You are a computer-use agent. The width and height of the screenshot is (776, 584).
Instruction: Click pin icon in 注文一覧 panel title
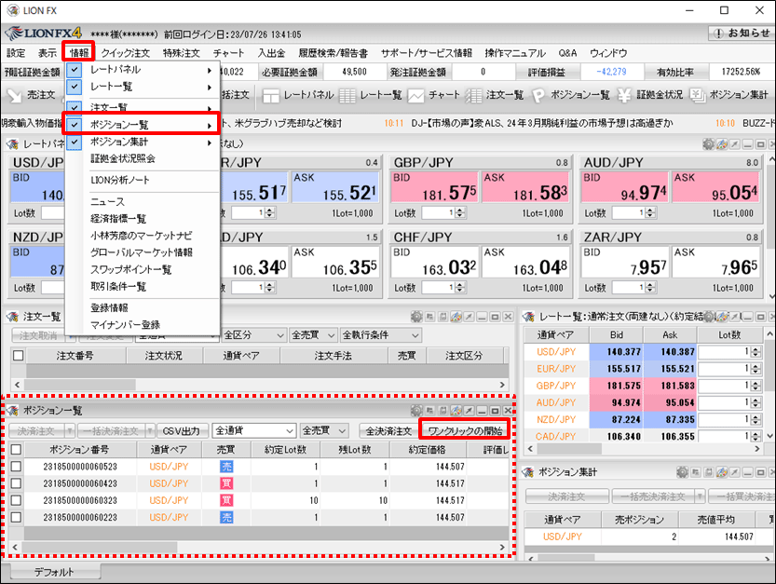(x=469, y=317)
